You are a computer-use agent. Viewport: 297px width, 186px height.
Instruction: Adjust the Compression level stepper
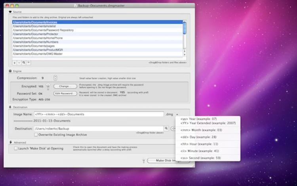click(x=55, y=78)
